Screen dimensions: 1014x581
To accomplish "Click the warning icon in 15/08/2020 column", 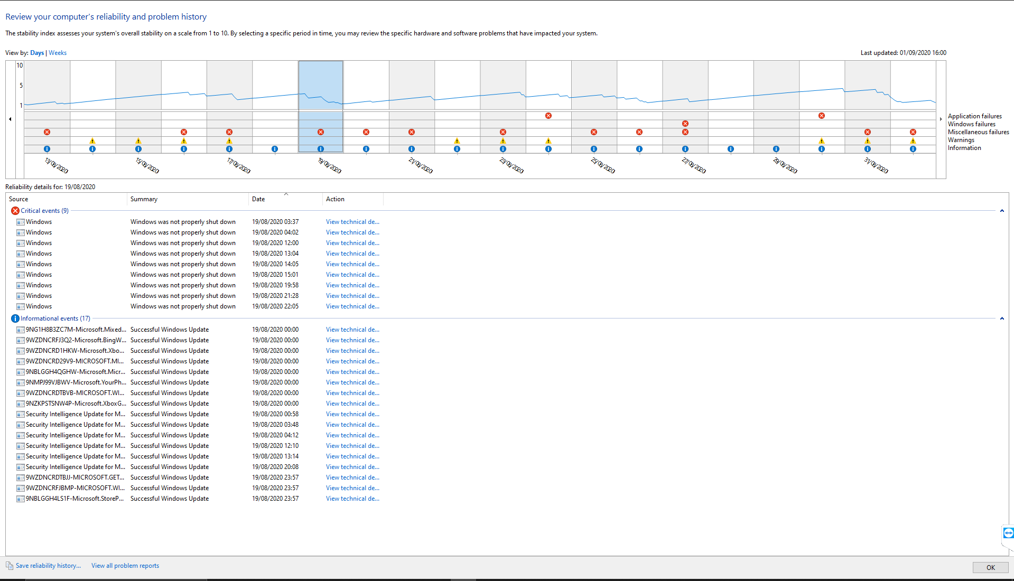I will click(138, 140).
